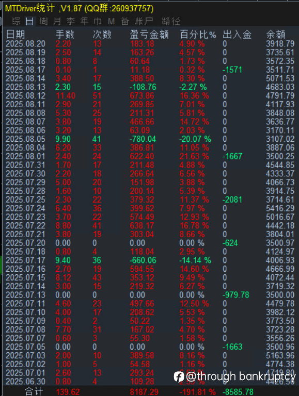Select the 2025.08.20 date row
Viewport: 299px width, 396px height.
[x=25, y=44]
